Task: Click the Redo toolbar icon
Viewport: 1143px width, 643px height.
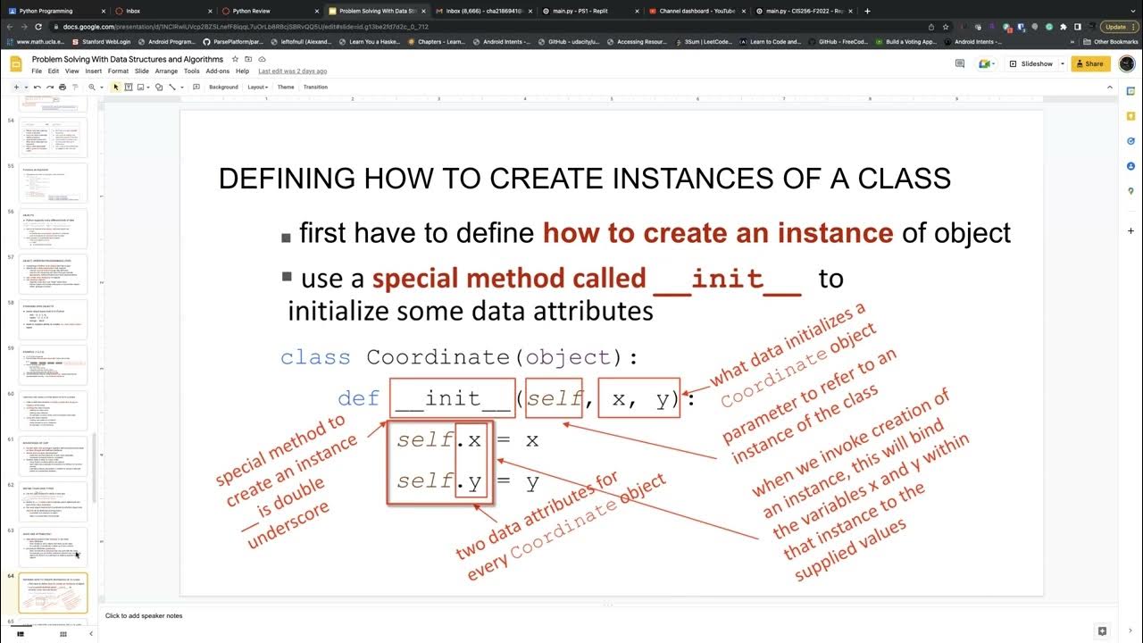Action: coord(50,87)
